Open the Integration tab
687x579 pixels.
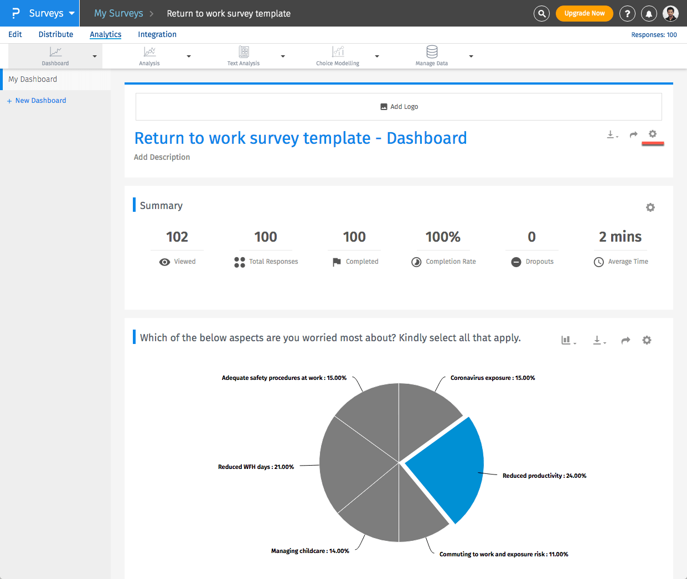click(157, 34)
